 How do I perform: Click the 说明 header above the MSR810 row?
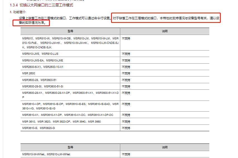pyautogui.click(x=165, y=31)
